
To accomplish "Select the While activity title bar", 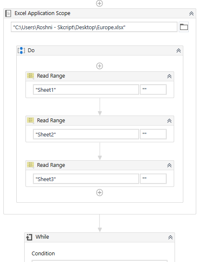I will [100, 237].
